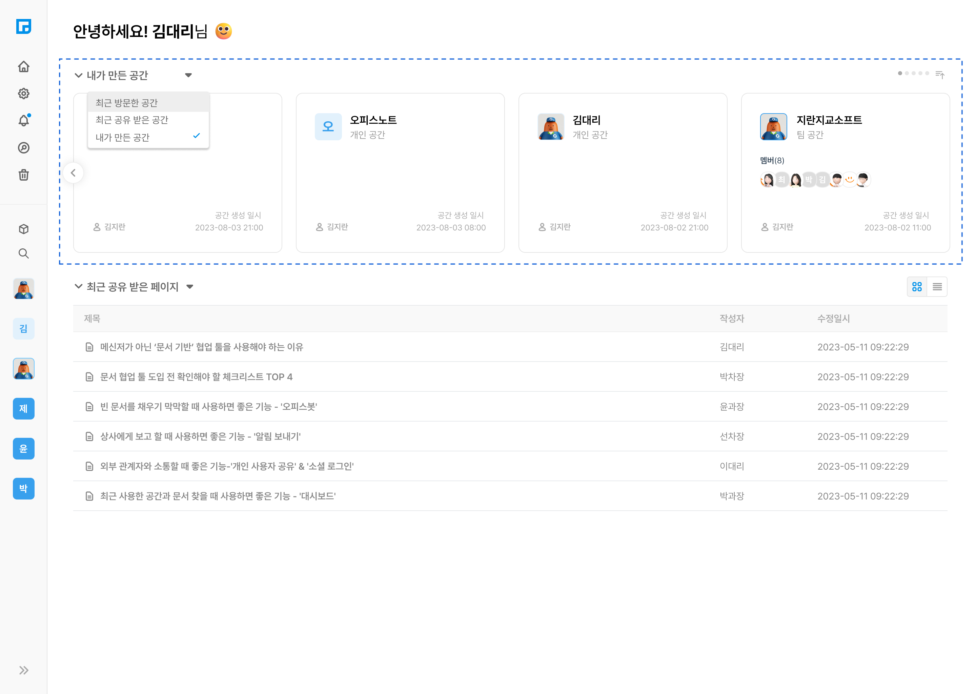Open settings gear icon in sidebar
976x694 pixels.
(23, 94)
